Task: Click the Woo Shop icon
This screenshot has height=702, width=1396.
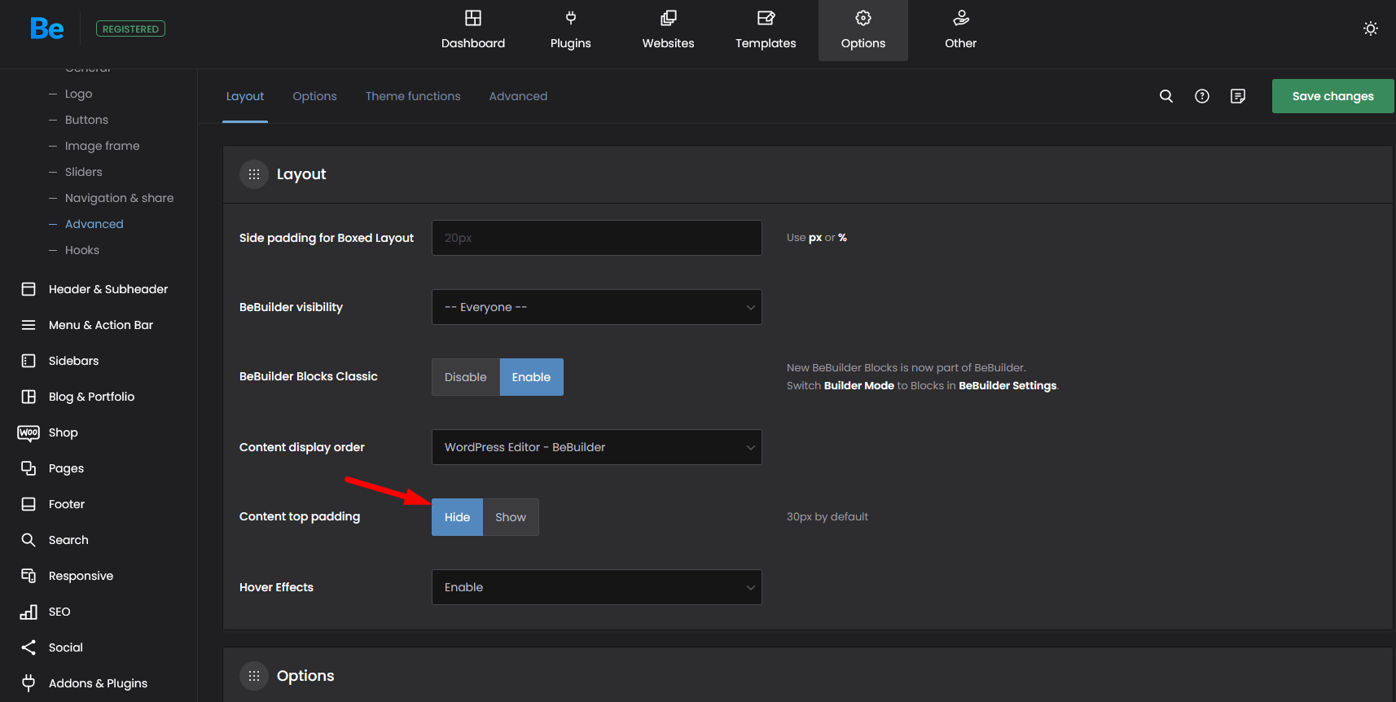Action: (29, 432)
